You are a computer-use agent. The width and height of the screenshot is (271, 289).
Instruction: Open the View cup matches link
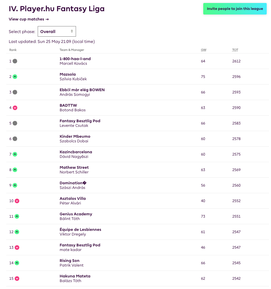(x=29, y=19)
